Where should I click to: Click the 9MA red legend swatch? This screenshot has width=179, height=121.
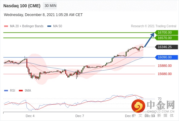[x=21, y=91]
